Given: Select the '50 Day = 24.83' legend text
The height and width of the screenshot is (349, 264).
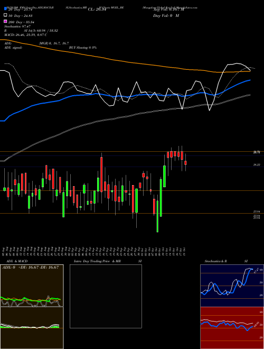Looking at the screenshot, I should (21, 15).
